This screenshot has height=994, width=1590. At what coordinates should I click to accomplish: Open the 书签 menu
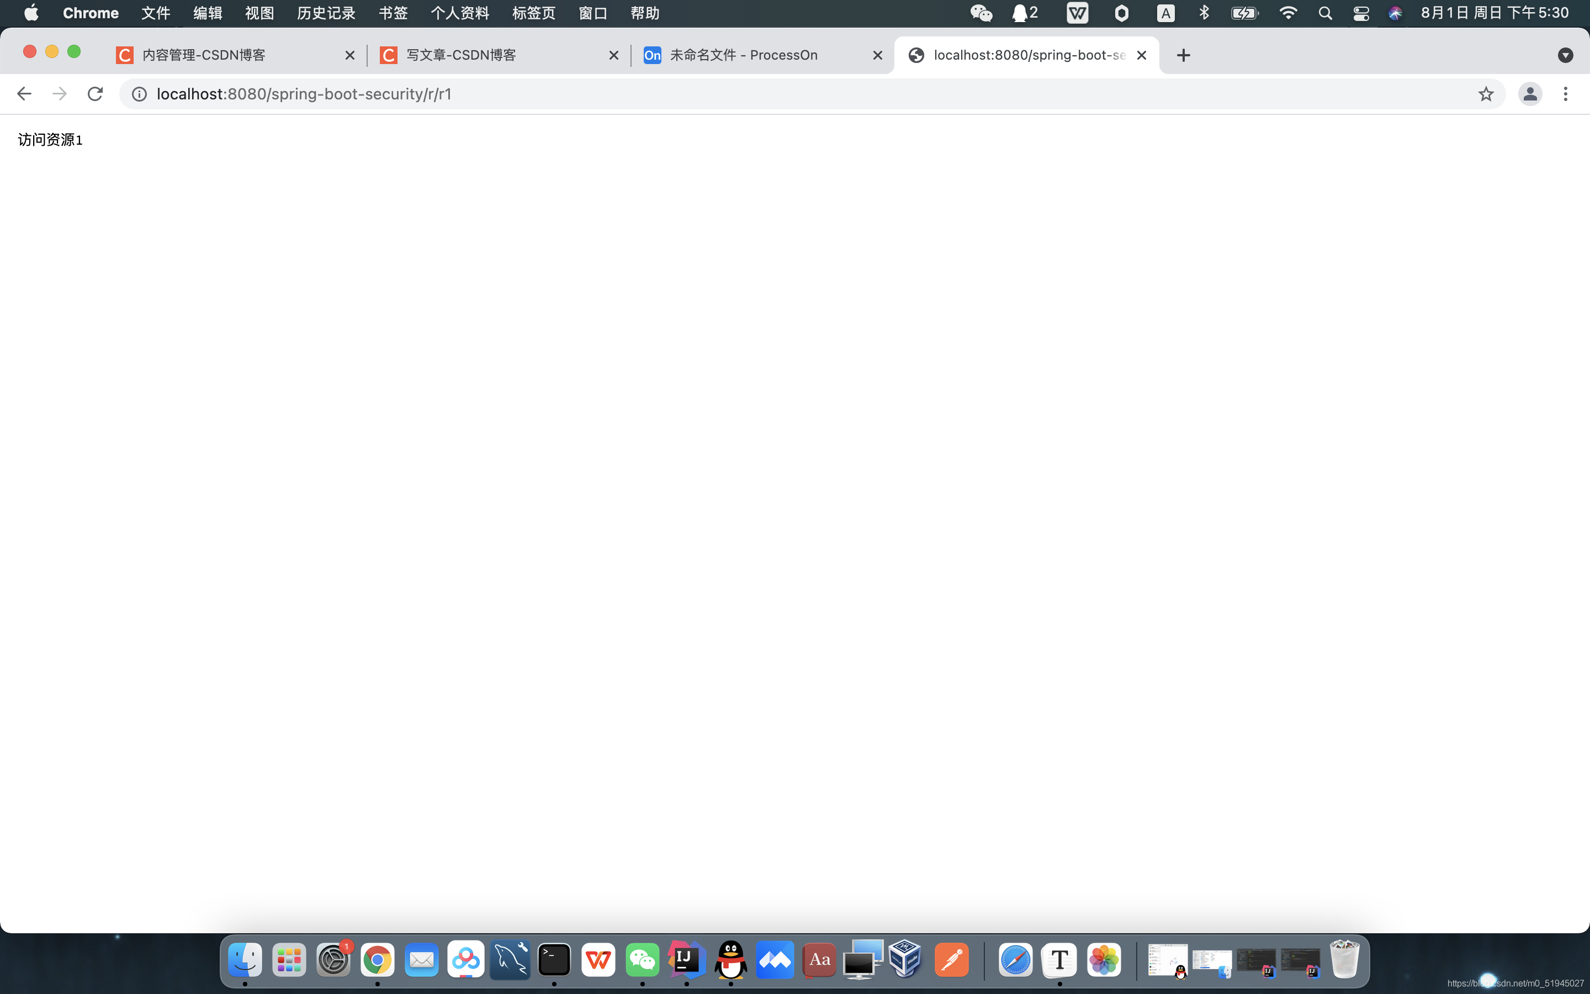click(393, 13)
